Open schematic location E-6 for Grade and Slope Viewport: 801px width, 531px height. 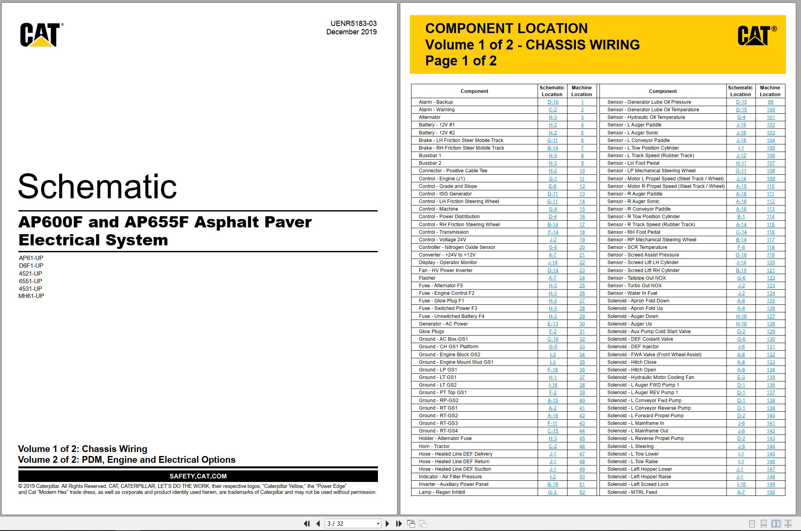pos(553,186)
